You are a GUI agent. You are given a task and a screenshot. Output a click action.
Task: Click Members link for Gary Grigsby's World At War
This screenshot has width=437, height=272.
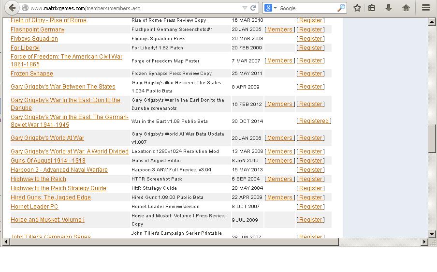point(279,138)
